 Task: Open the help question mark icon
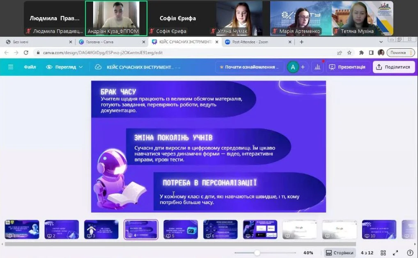click(410, 253)
